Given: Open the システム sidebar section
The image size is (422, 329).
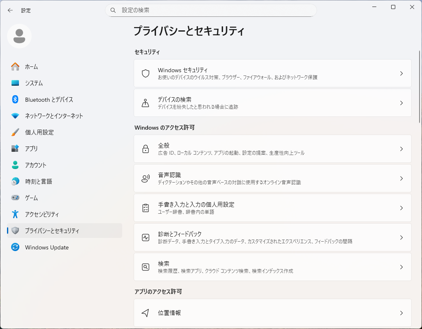Looking at the screenshot, I should [34, 83].
